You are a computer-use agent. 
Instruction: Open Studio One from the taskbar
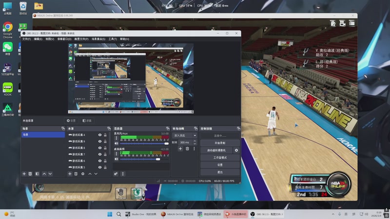tap(141, 214)
